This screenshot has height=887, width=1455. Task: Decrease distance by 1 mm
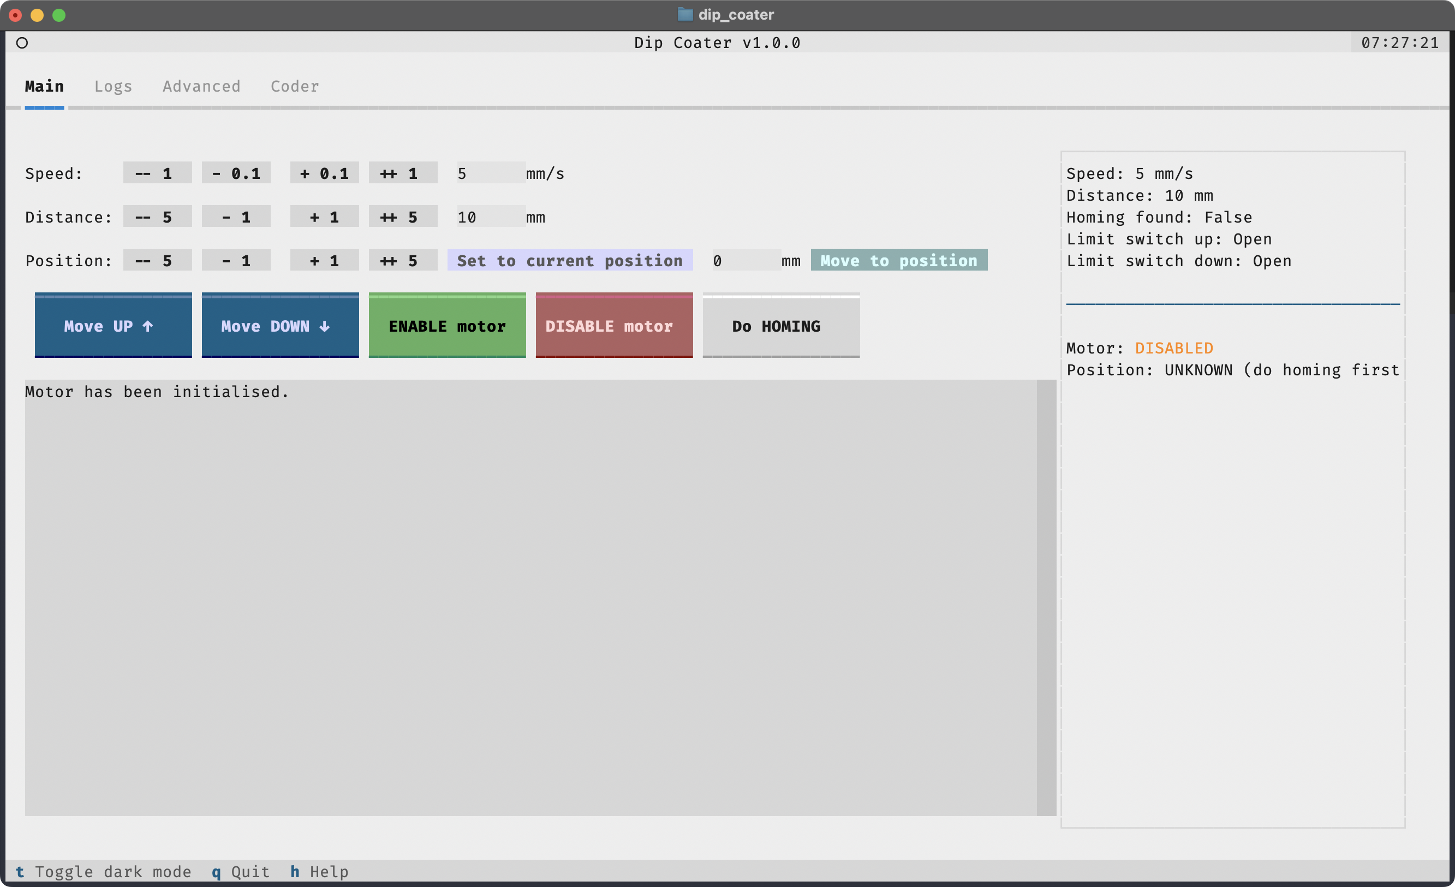tap(236, 217)
